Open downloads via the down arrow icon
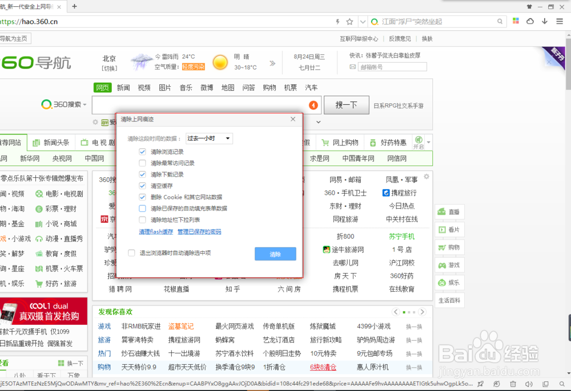 [545, 21]
